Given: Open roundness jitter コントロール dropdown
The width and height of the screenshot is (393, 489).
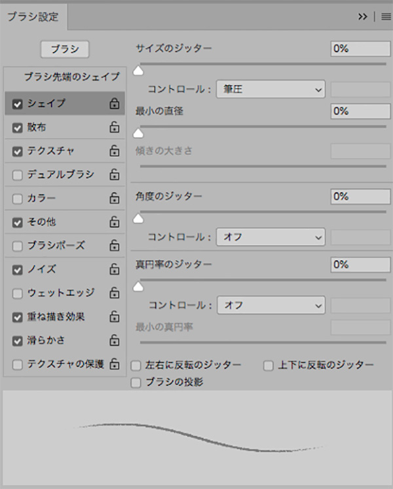Looking at the screenshot, I should [271, 305].
